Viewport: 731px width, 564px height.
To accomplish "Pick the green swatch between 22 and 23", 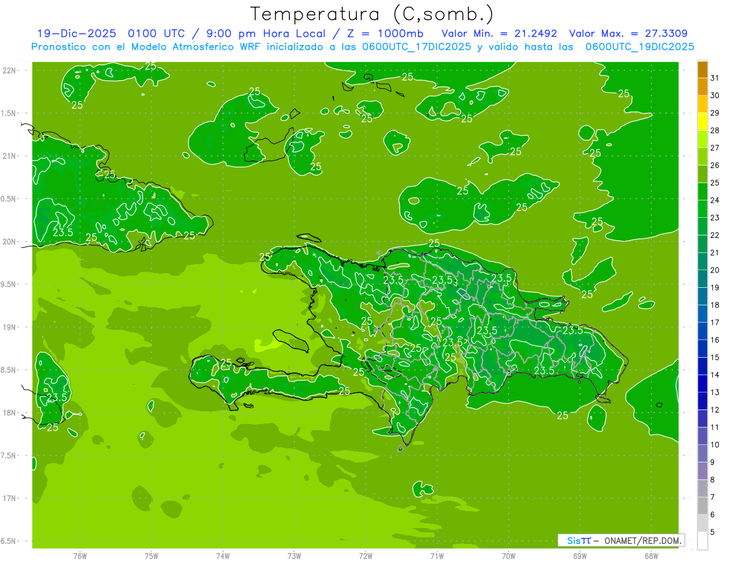I will pyautogui.click(x=702, y=226).
